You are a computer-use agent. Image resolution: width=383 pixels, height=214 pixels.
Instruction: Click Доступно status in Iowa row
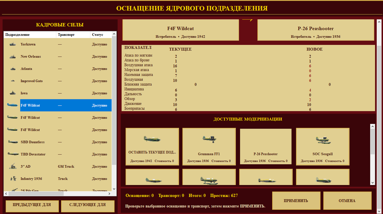pos(99,93)
